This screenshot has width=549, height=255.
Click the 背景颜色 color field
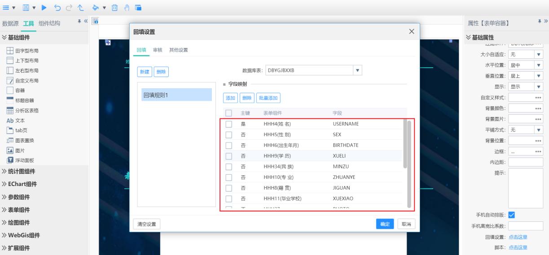tap(526, 108)
